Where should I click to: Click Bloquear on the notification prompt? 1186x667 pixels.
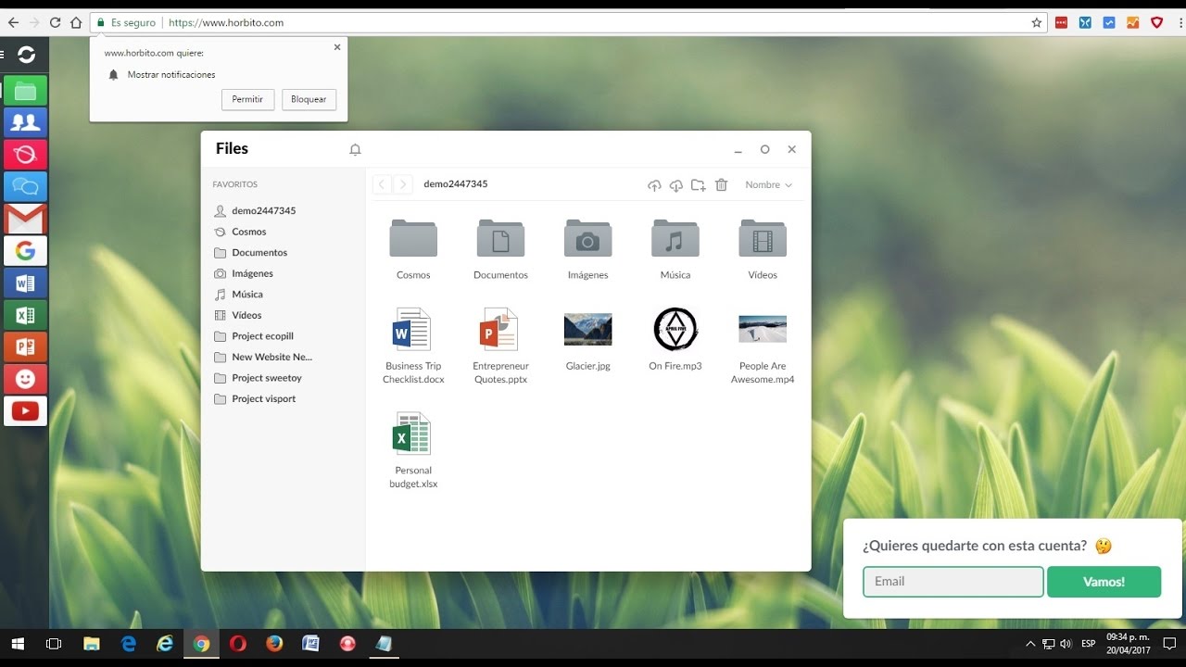(309, 99)
